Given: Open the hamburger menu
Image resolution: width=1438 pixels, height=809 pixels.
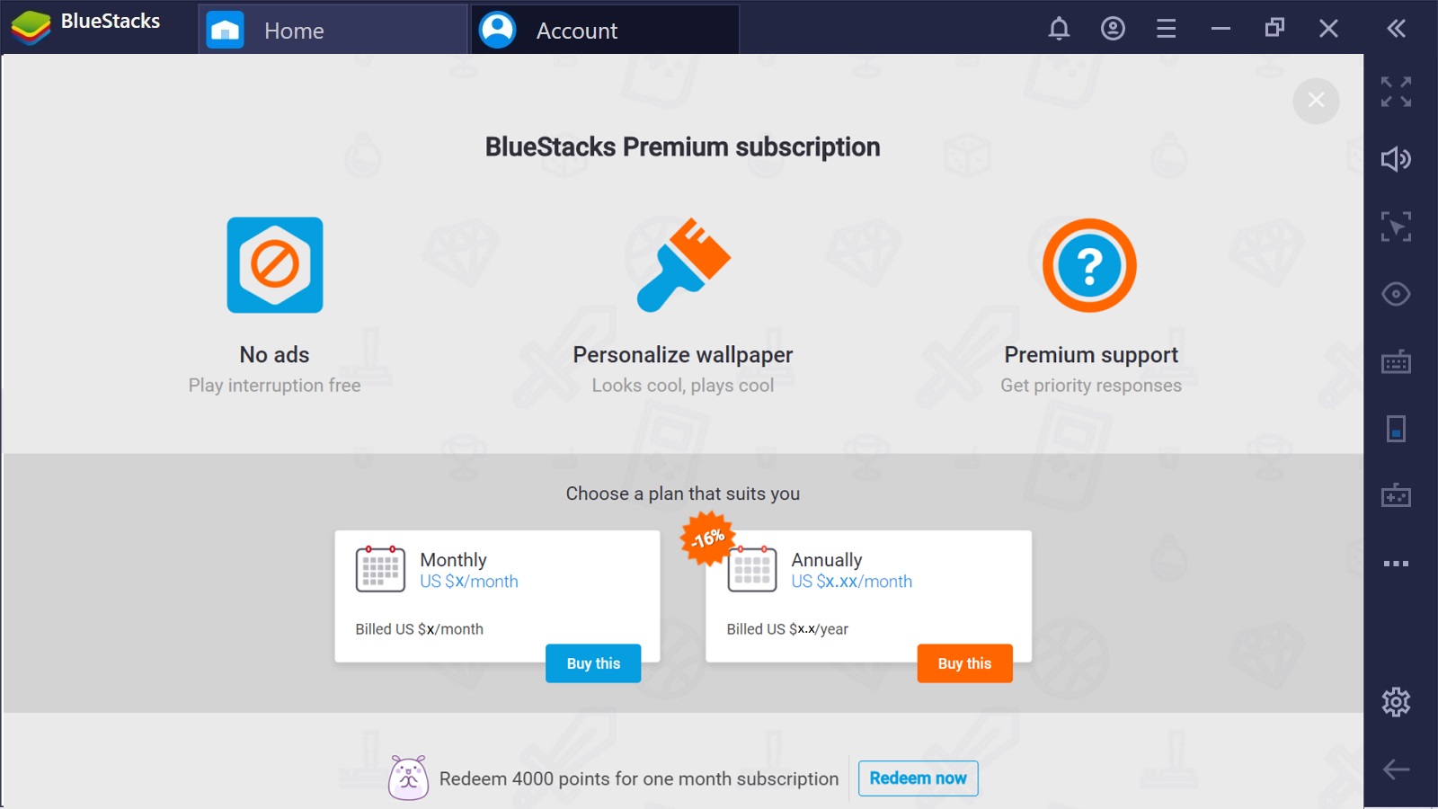Looking at the screenshot, I should (1166, 29).
